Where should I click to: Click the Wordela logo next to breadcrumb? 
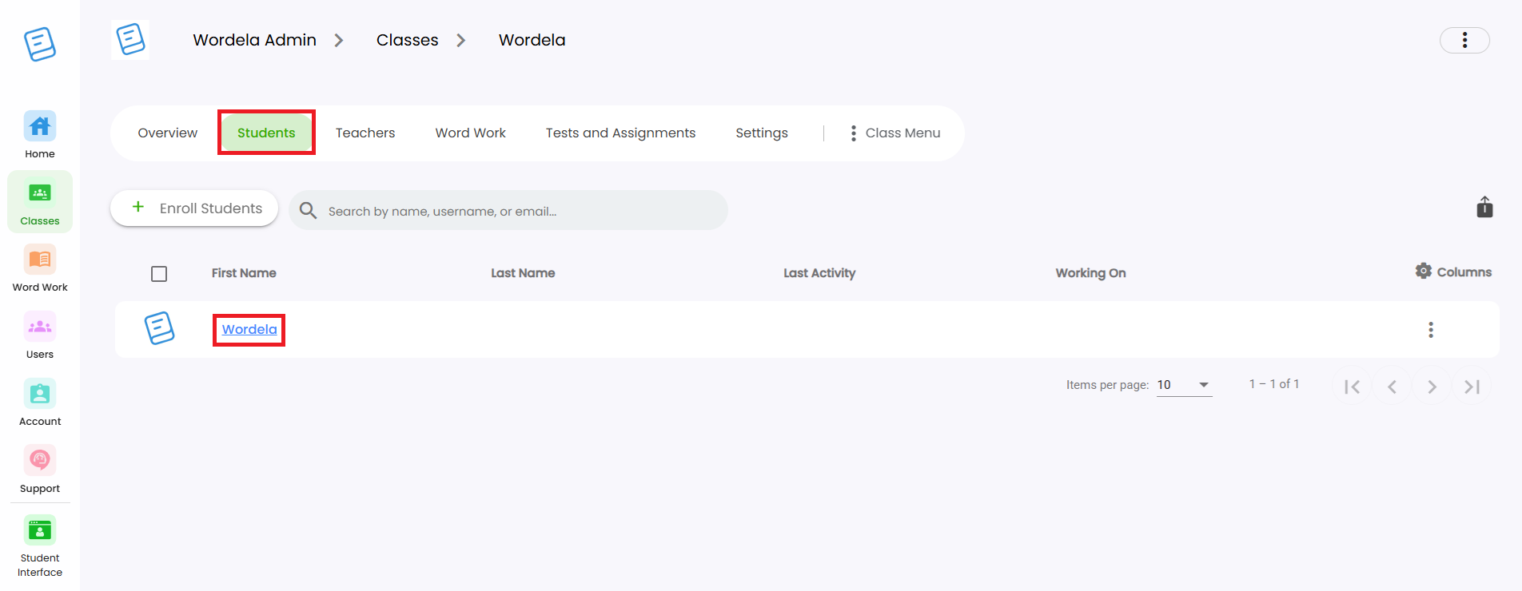click(x=130, y=39)
